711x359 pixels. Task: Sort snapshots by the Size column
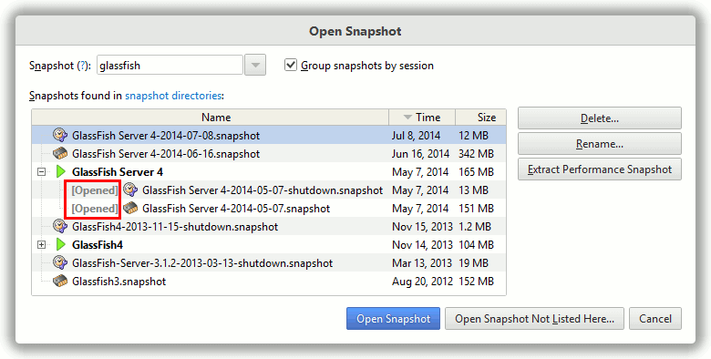click(481, 118)
